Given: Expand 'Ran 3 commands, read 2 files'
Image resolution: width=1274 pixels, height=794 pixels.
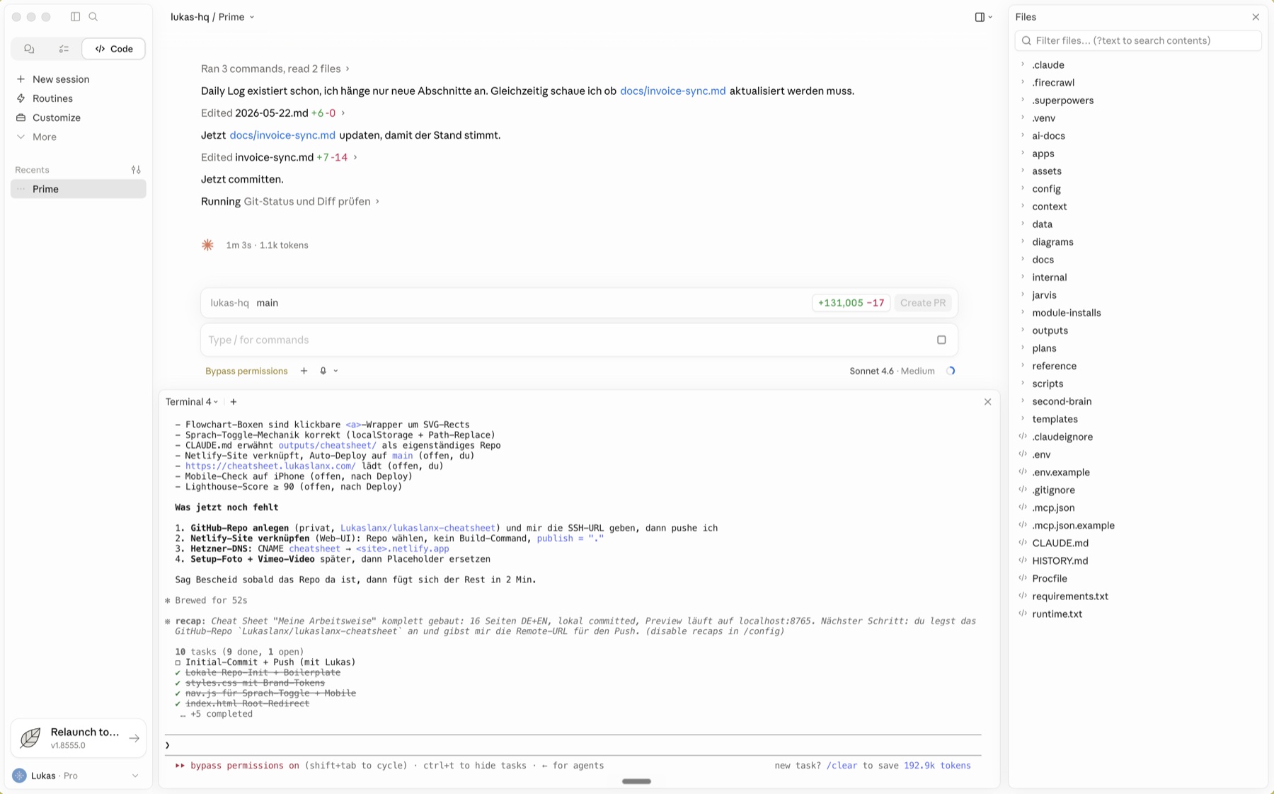Looking at the screenshot, I should point(275,69).
